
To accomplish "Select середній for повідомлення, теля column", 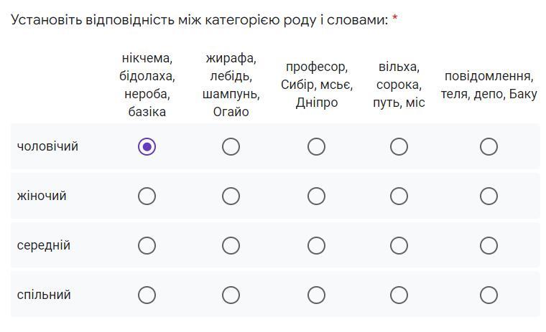I will [489, 245].
